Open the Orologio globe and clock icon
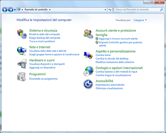 click(88, 71)
